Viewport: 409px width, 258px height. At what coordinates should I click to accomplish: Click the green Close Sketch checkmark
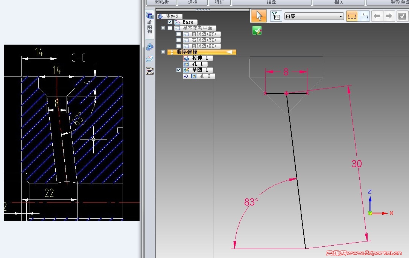point(257,30)
